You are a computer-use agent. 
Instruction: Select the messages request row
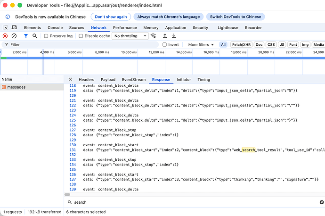[x=32, y=87]
